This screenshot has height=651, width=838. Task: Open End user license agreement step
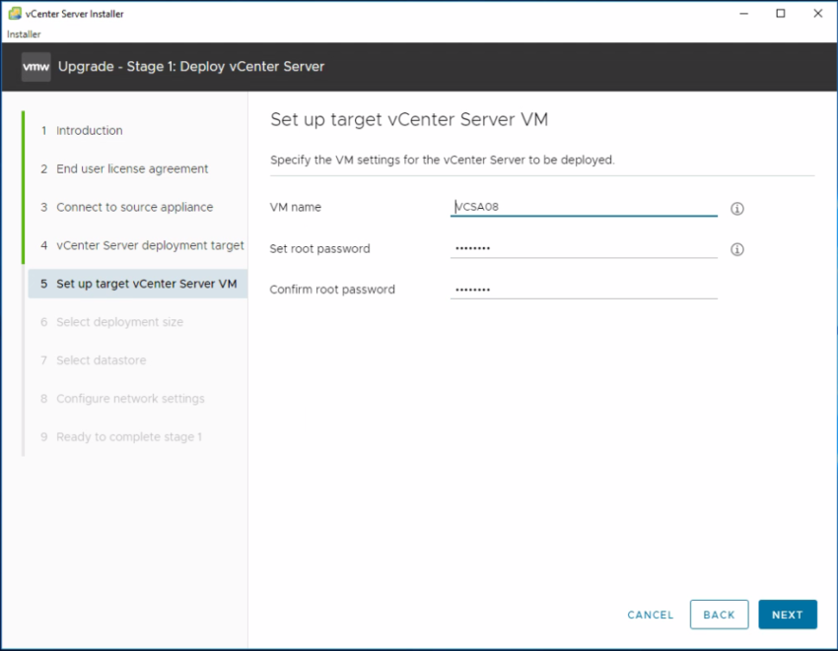pyautogui.click(x=131, y=169)
